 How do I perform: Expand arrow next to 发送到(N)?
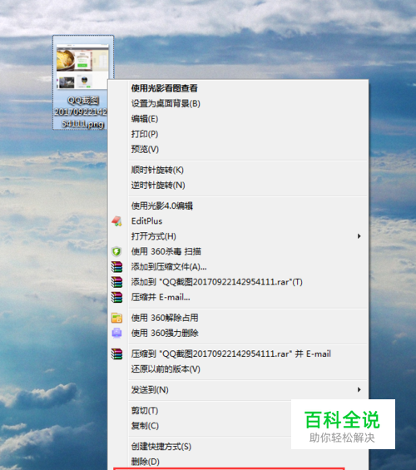(x=359, y=389)
